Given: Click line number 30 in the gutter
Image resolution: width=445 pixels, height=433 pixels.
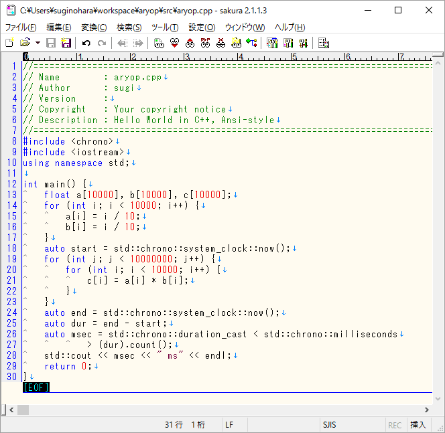Looking at the screenshot, I should point(12,377).
